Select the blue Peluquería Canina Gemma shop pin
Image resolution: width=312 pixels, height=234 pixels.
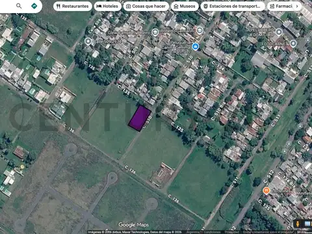[x=196, y=46]
